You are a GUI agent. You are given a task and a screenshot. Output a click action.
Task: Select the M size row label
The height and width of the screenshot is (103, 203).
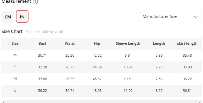click(15, 79)
